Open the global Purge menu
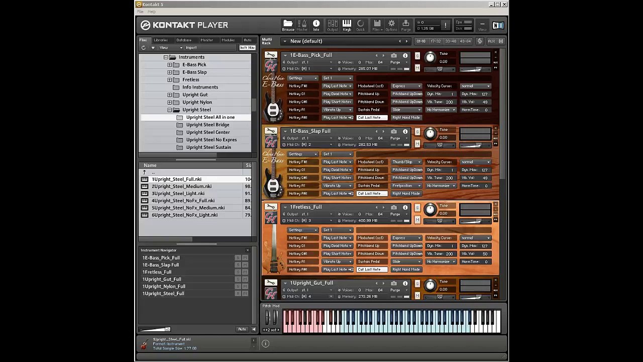The width and height of the screenshot is (643, 362). 406,25
